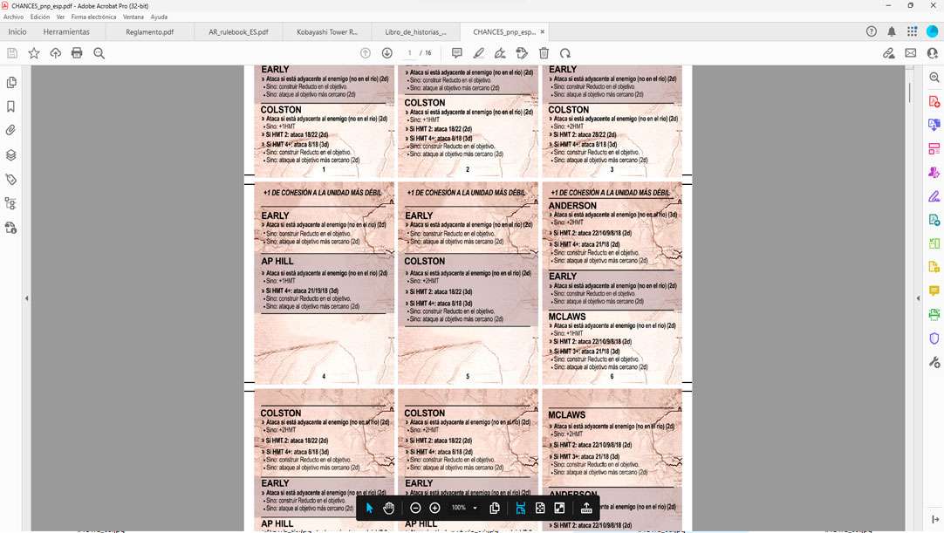Image resolution: width=944 pixels, height=533 pixels.
Task: Dock the floating page controls toolbar
Action: click(x=586, y=509)
